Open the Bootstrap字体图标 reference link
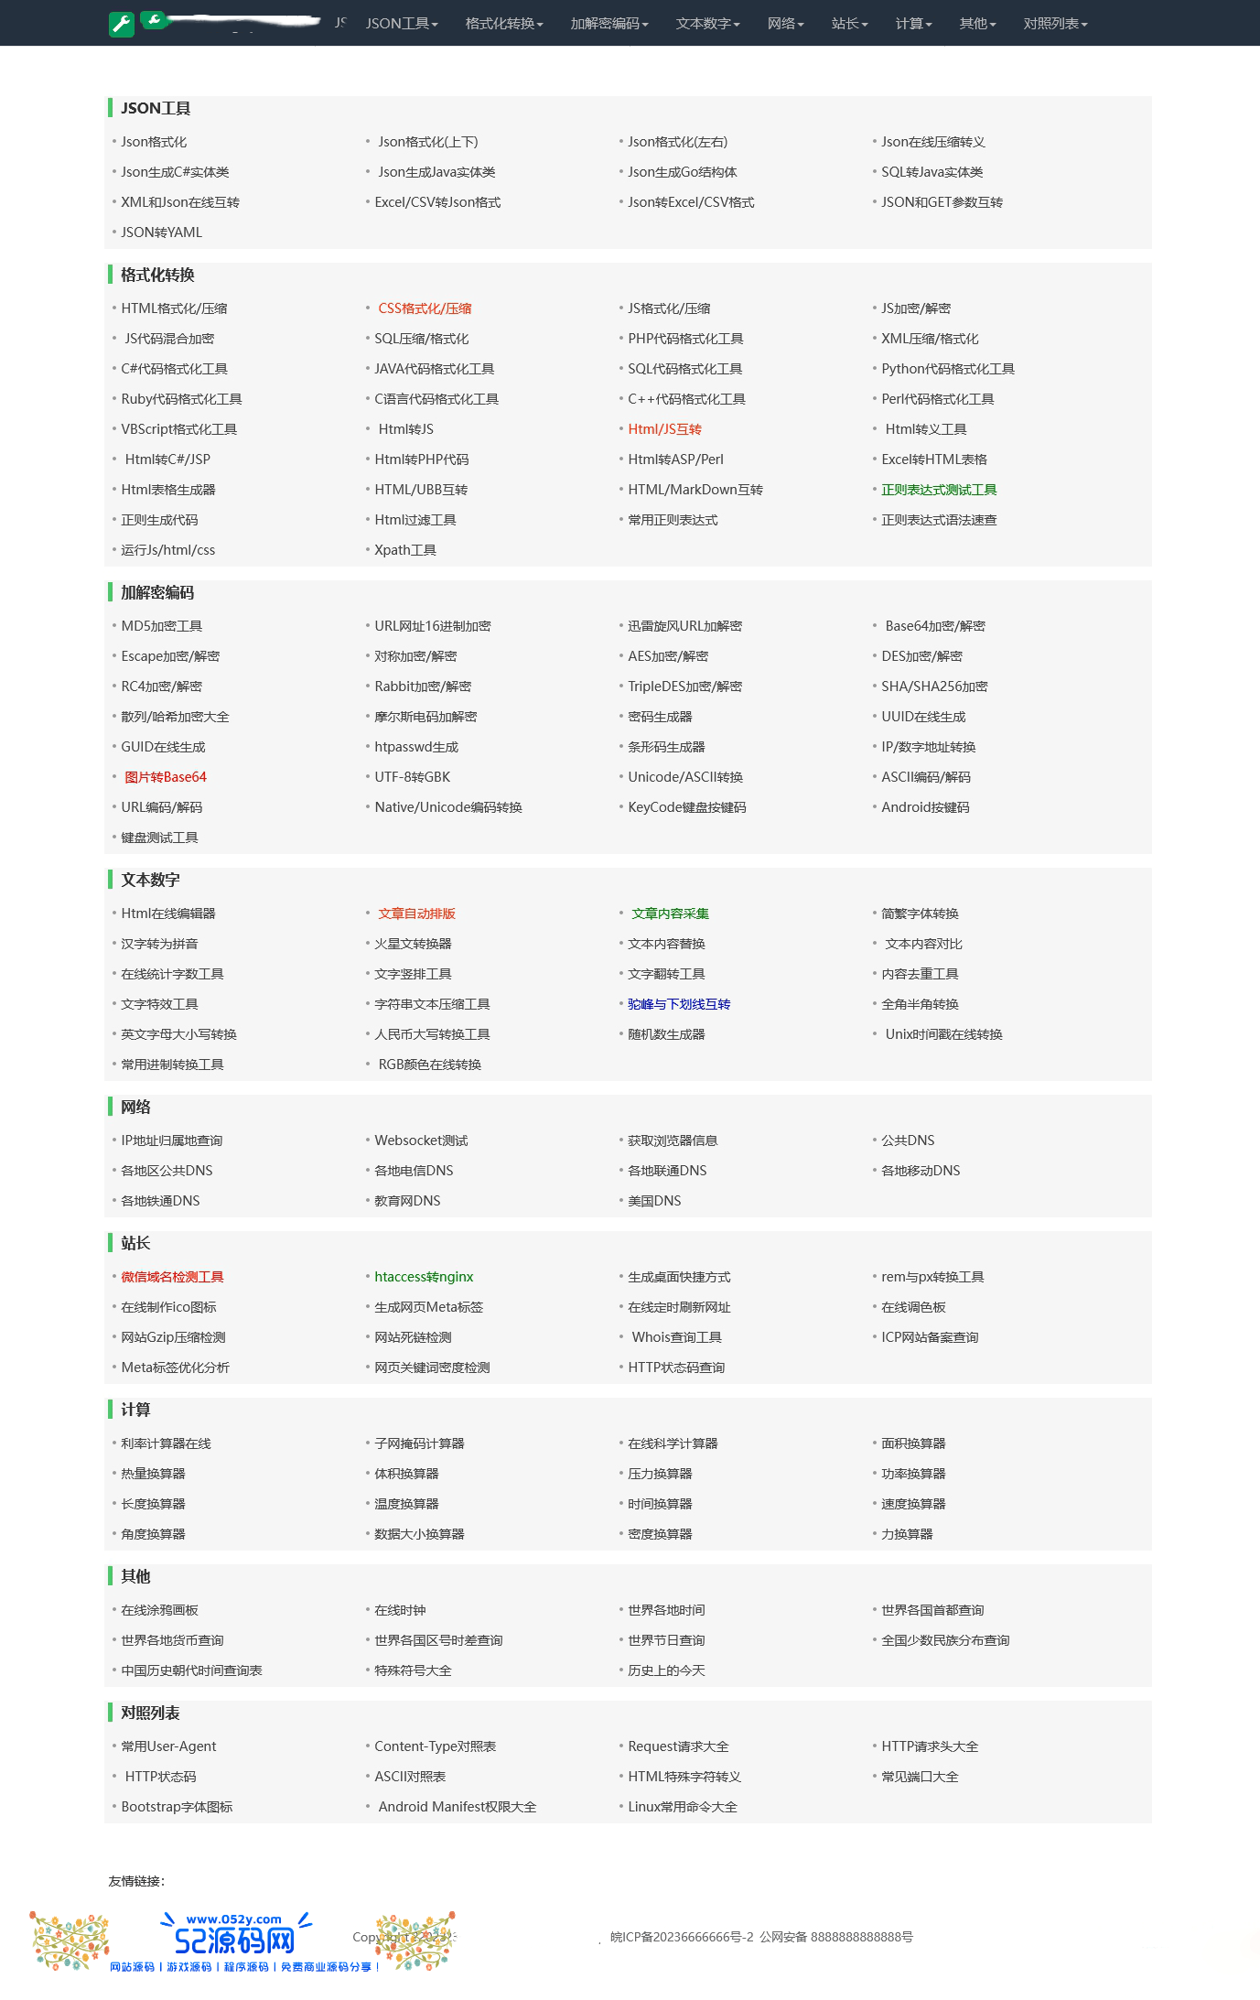Viewport: 1260px width, 2000px height. (177, 1807)
